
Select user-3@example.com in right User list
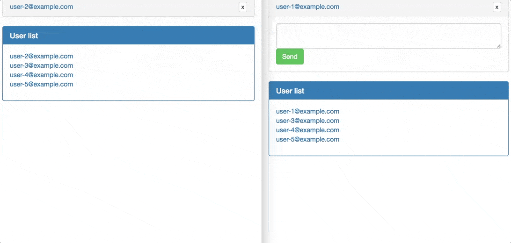coord(307,121)
